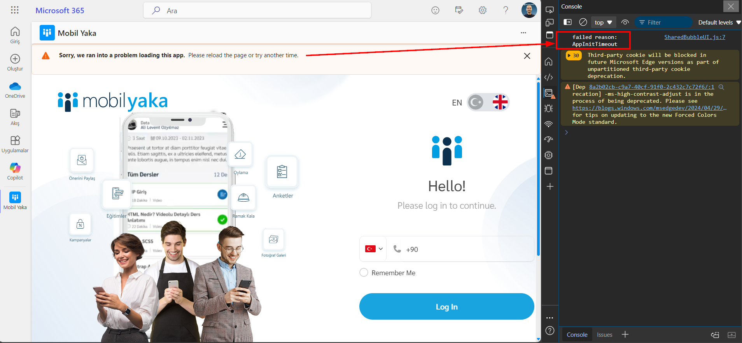The width and height of the screenshot is (742, 343).
Task: Click the feedback smiley face icon
Action: tap(436, 11)
